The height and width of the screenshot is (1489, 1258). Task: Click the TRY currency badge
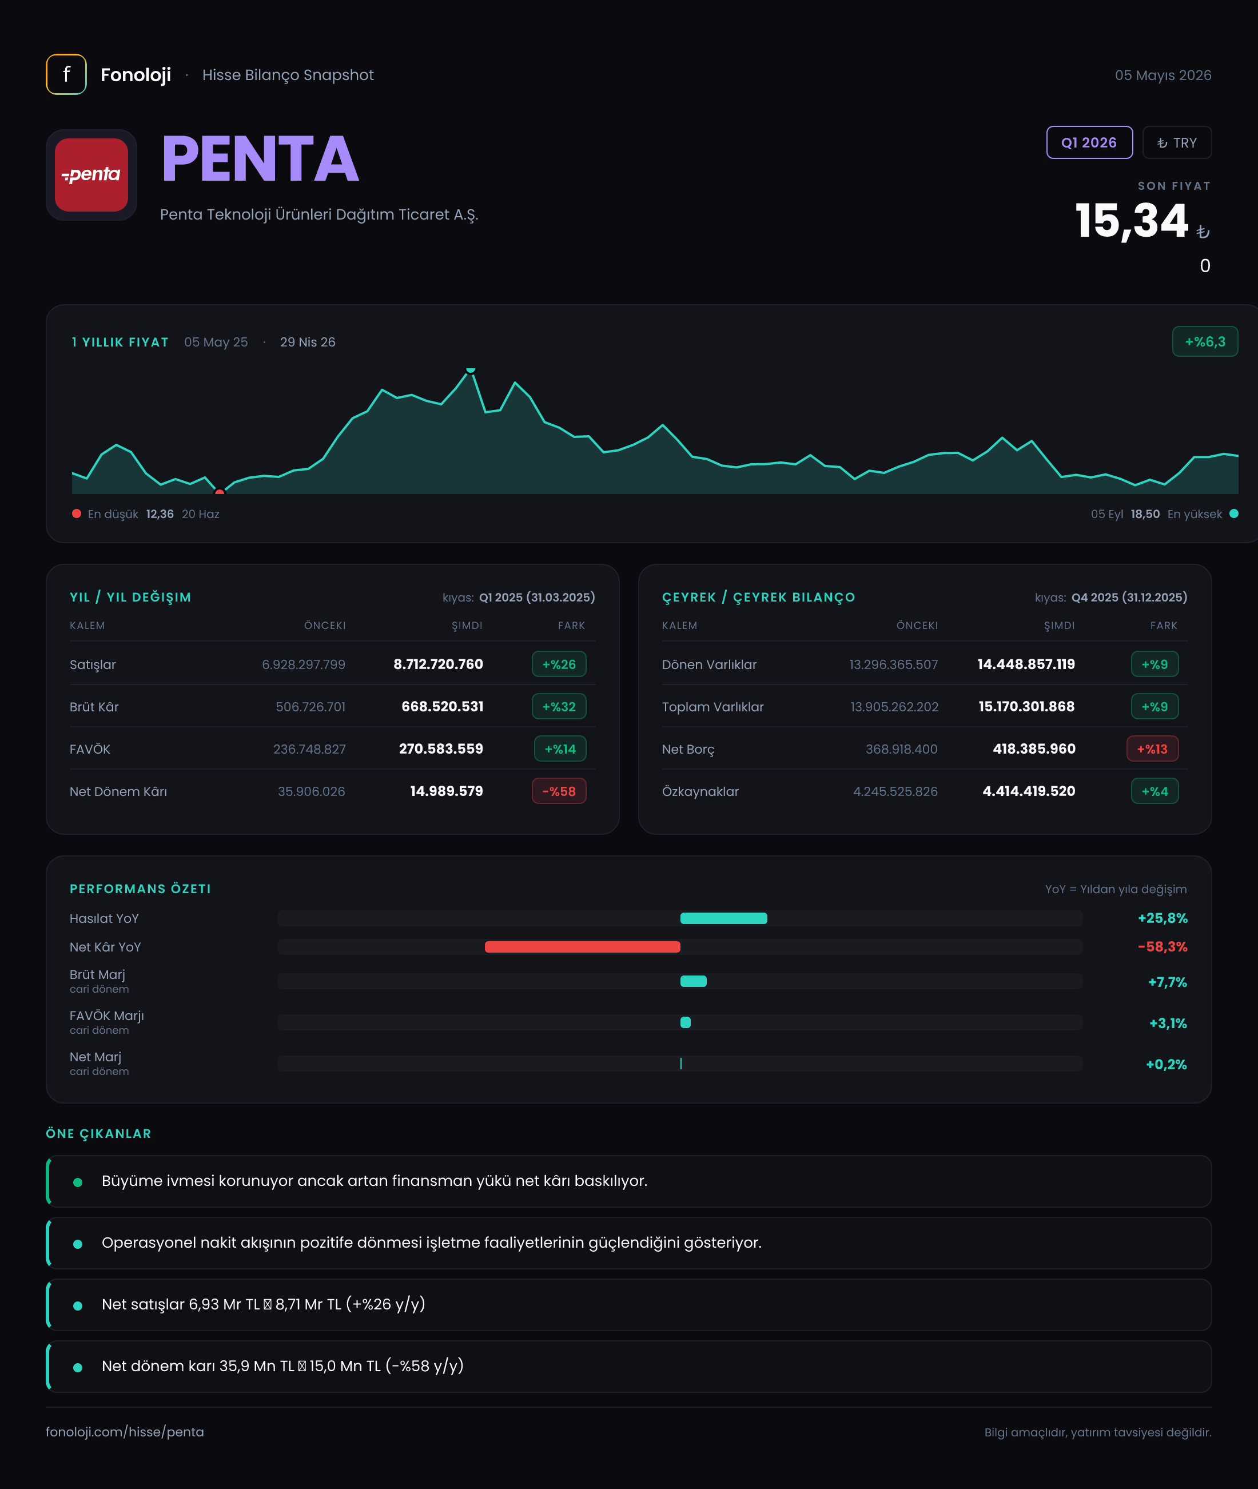click(1177, 142)
